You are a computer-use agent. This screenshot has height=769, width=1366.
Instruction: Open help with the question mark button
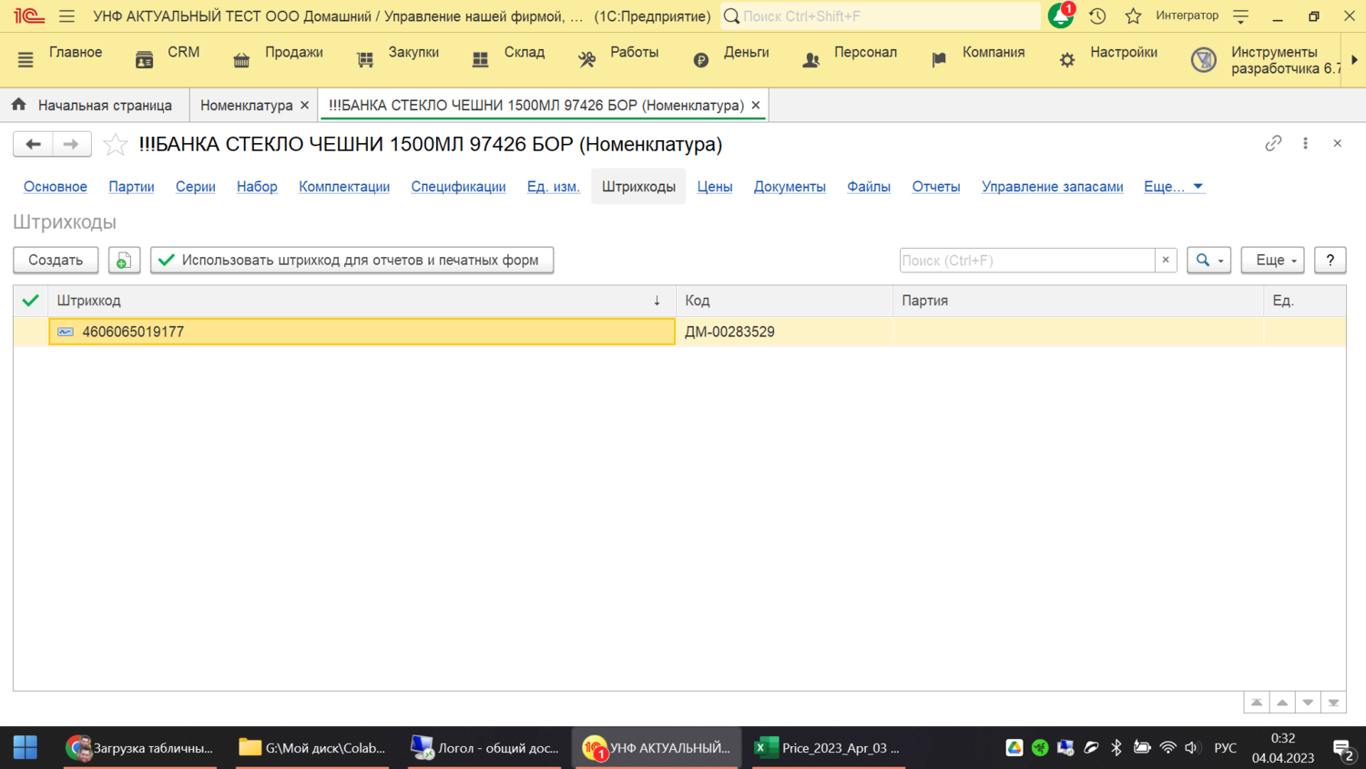pos(1330,261)
